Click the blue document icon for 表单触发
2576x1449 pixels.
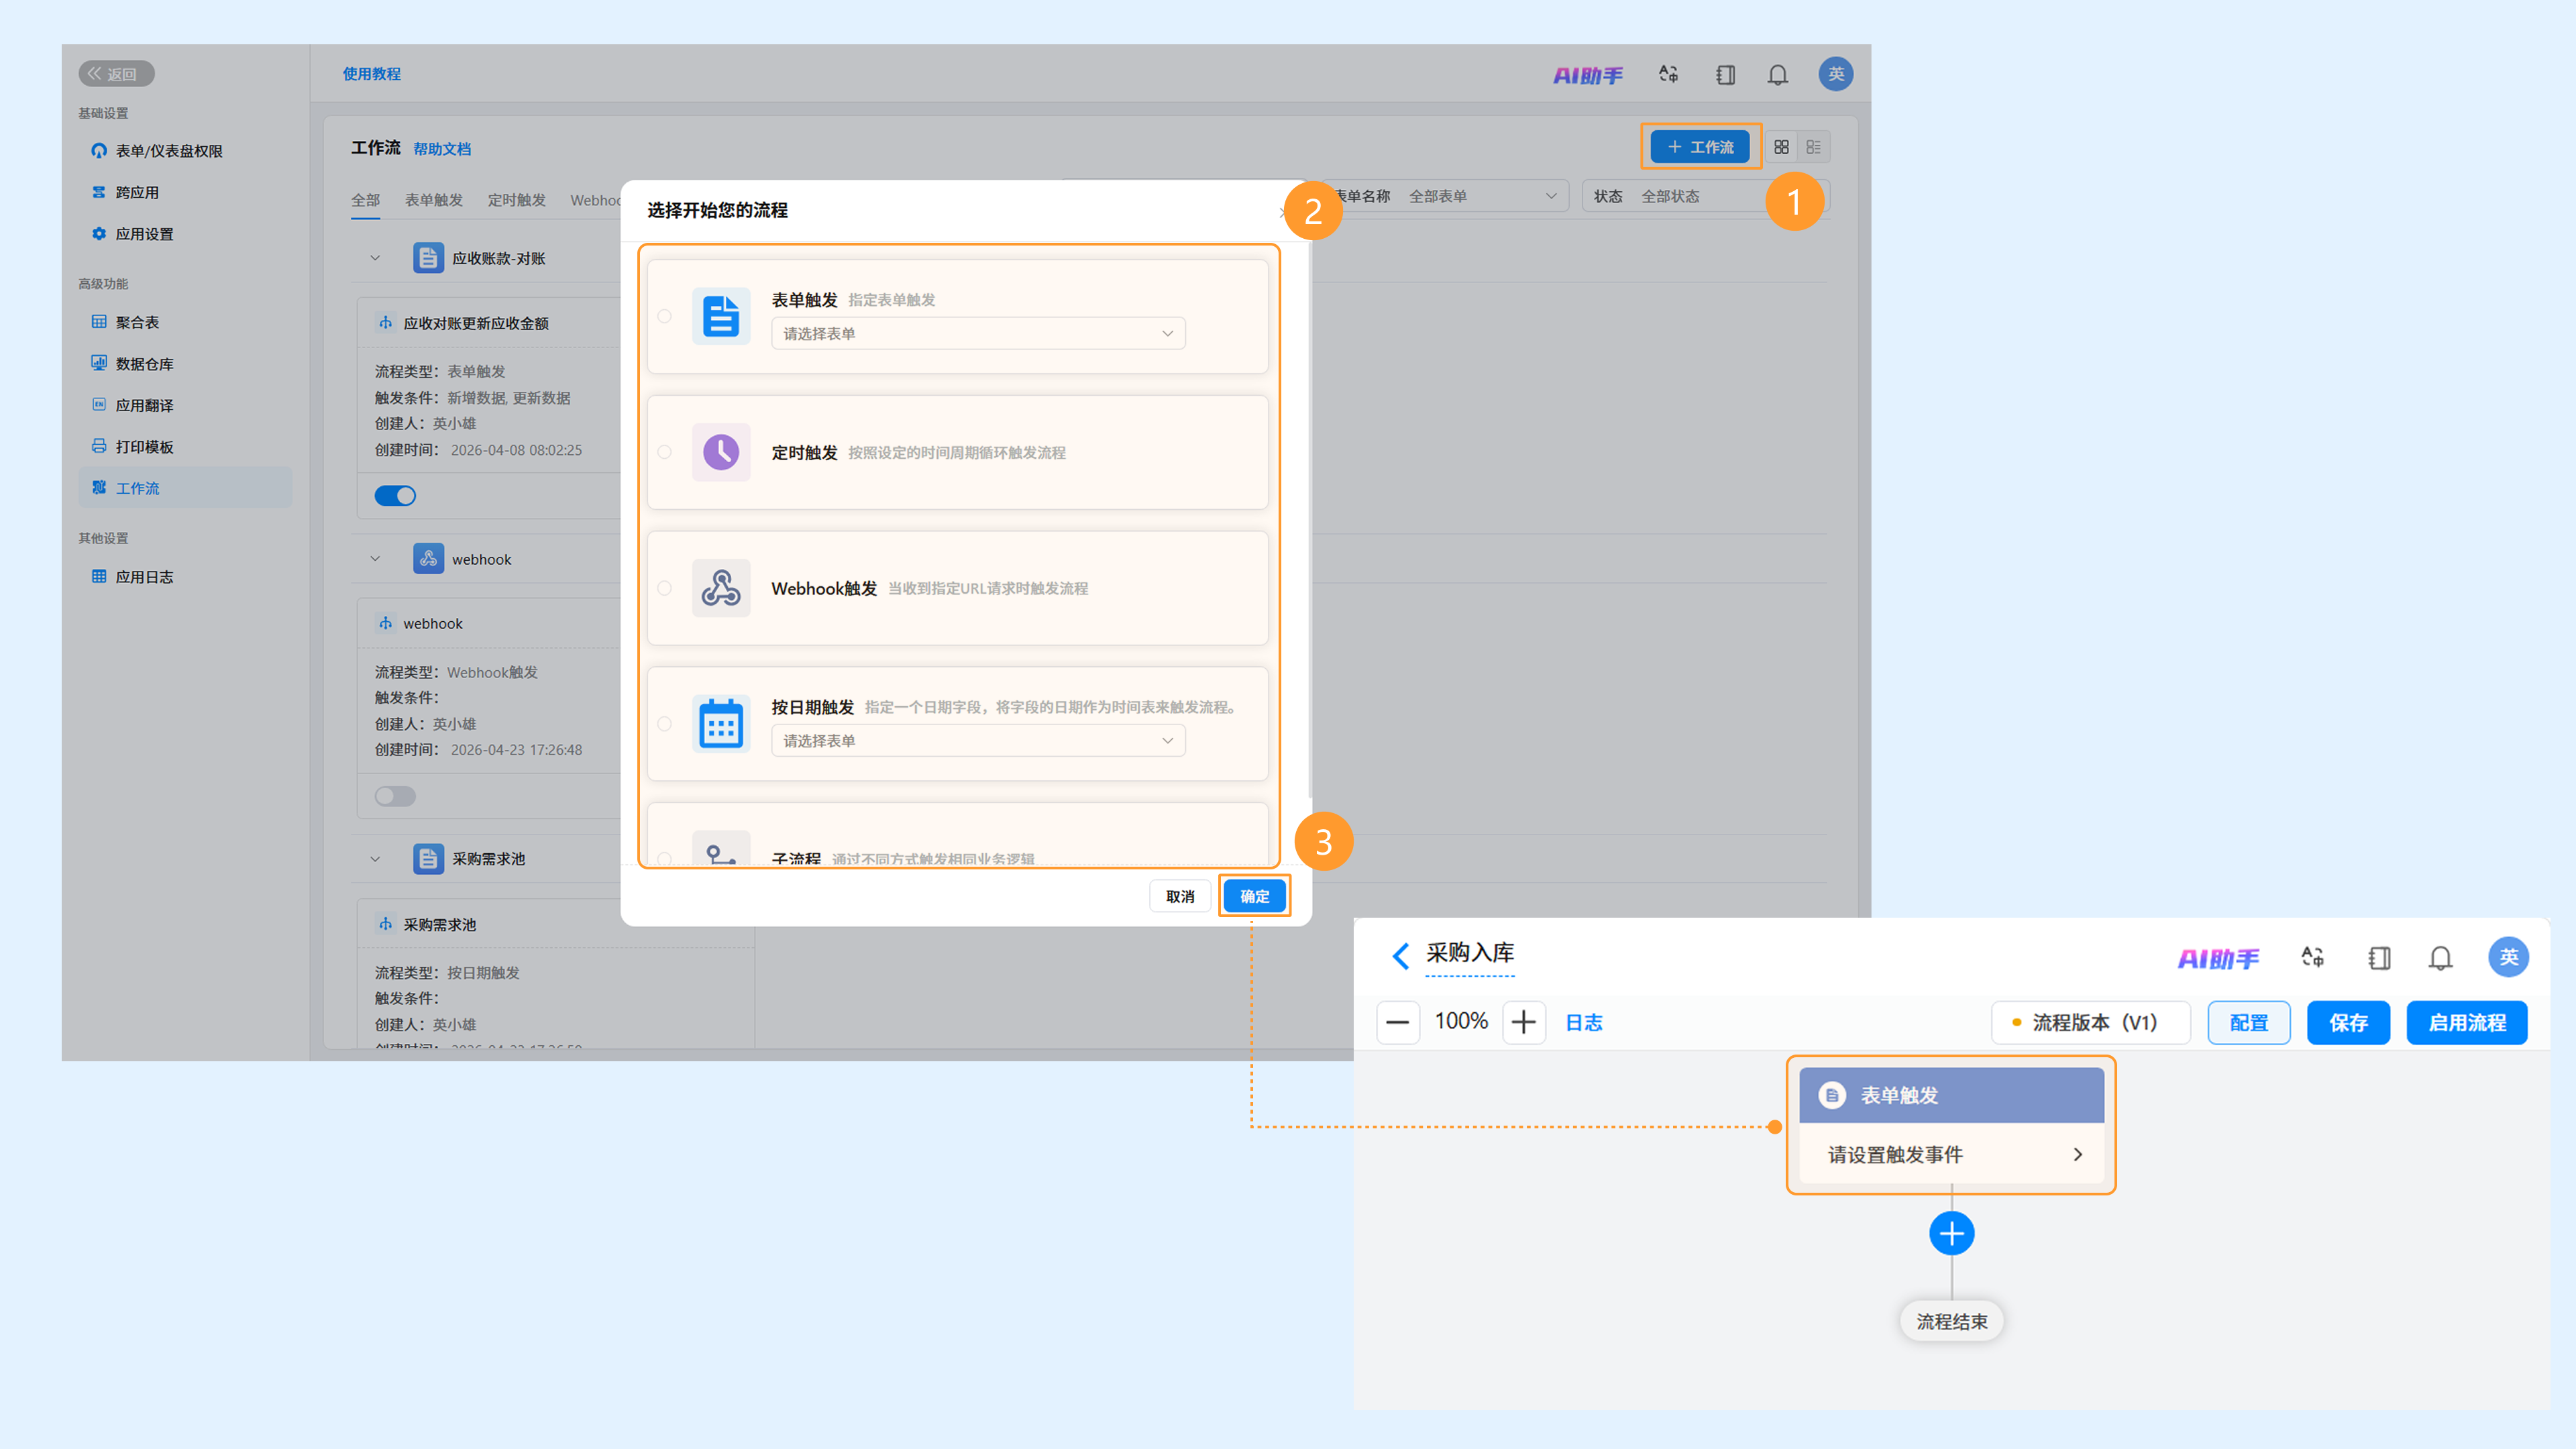pos(721,316)
